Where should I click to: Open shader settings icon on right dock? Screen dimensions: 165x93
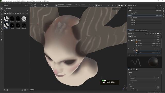tap(163, 11)
